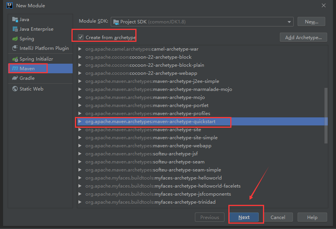Toggle the Create from archetype checkbox

pos(81,37)
